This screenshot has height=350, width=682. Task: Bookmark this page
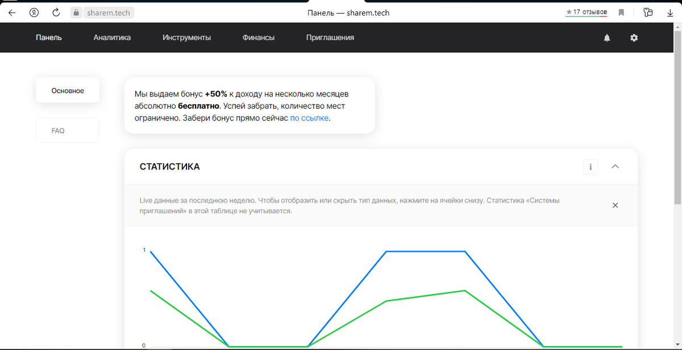[622, 12]
